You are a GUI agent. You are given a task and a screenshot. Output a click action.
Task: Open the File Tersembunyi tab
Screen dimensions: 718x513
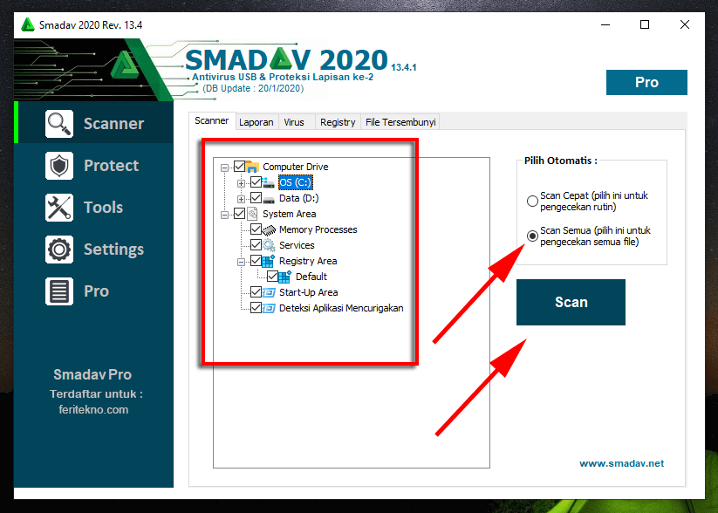(400, 122)
